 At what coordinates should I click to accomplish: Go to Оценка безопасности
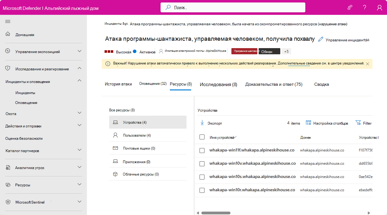(x=24, y=139)
